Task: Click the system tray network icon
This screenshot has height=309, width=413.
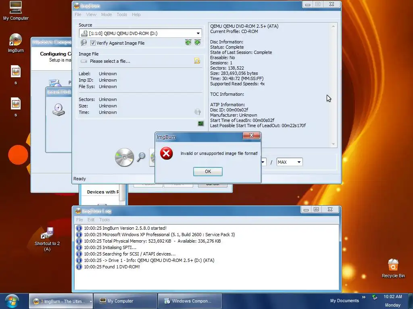Action: pos(375,297)
